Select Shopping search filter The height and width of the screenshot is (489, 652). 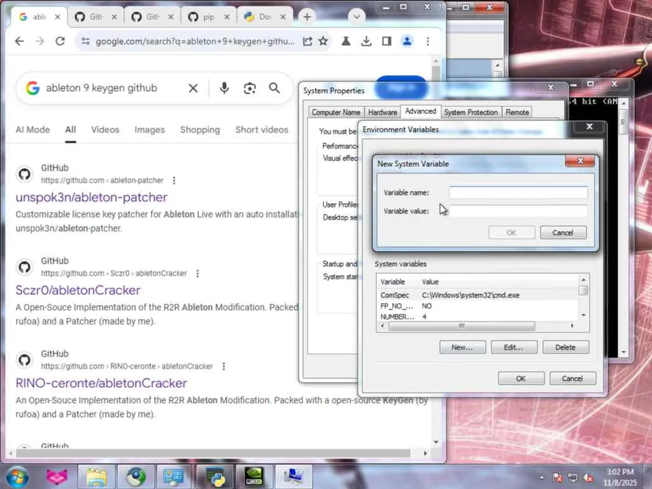point(200,130)
